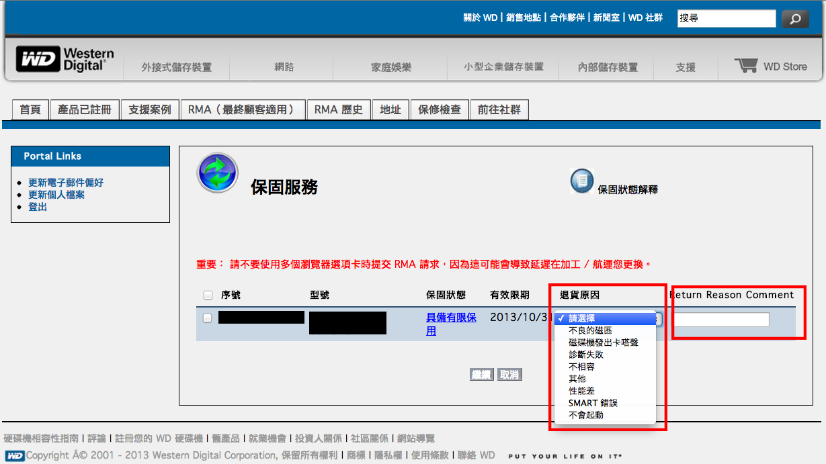This screenshot has height=464, width=826.
Task: Open the 首頁 tab
Action: point(30,109)
